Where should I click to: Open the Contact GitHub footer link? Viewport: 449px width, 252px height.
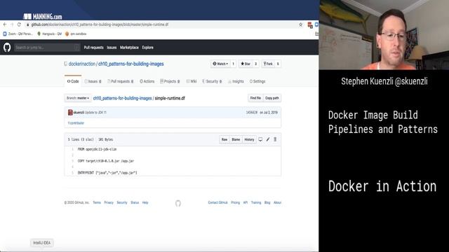click(217, 202)
